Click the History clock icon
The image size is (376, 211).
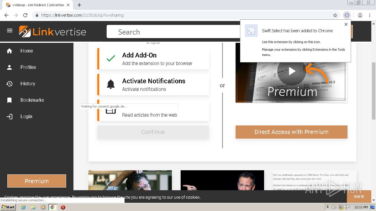coord(9,84)
